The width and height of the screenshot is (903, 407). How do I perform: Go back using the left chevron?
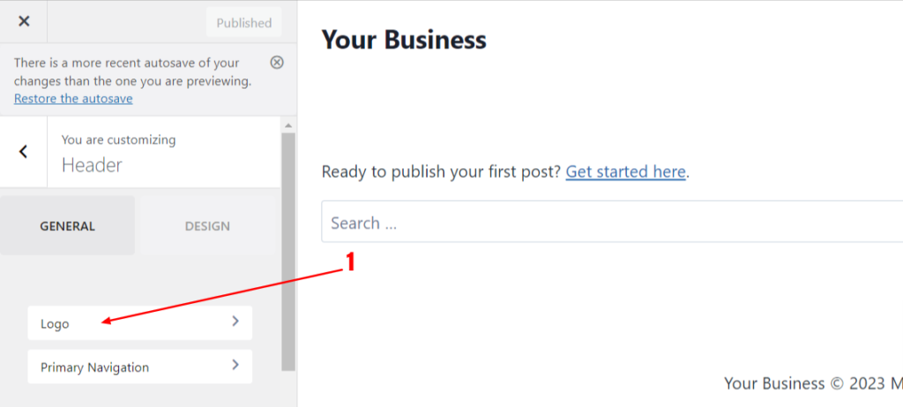coord(23,152)
